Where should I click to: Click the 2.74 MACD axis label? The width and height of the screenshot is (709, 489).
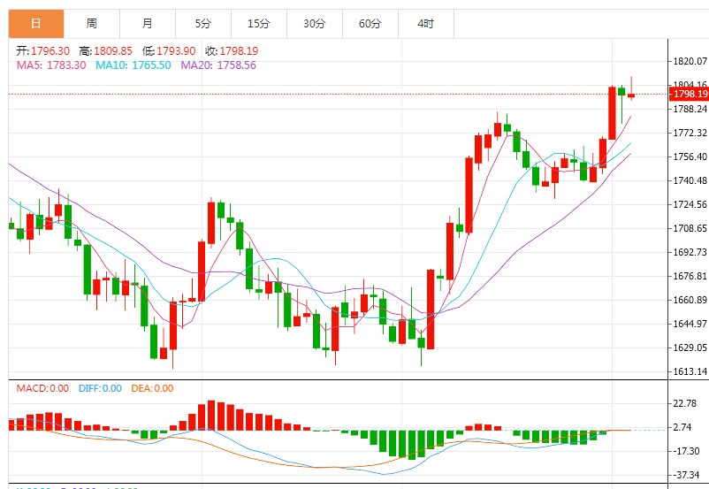point(682,427)
